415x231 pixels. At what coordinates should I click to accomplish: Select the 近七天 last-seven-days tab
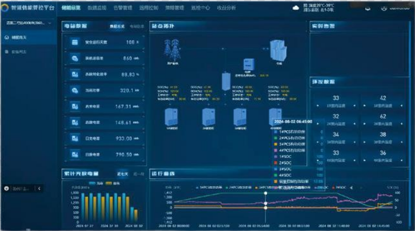[122, 174]
